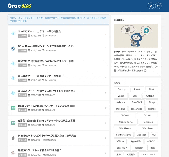Filter by prismic tag

pyautogui.click(x=152, y=109)
